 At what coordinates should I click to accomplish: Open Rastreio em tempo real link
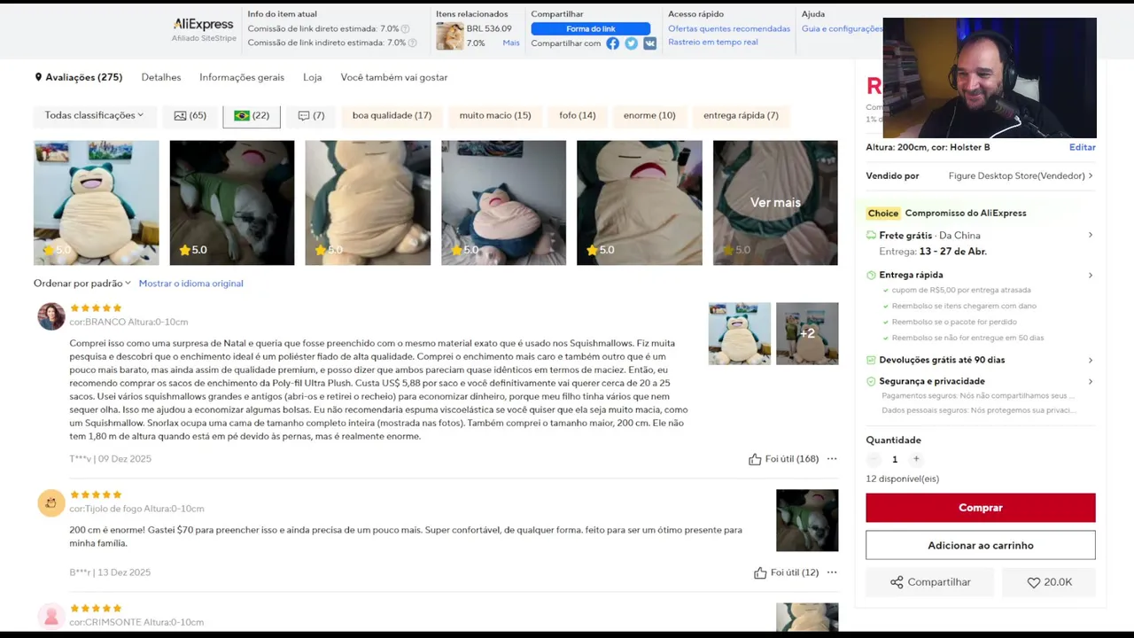tap(713, 42)
